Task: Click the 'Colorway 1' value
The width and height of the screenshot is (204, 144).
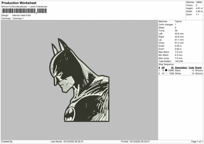Action: [18, 18]
